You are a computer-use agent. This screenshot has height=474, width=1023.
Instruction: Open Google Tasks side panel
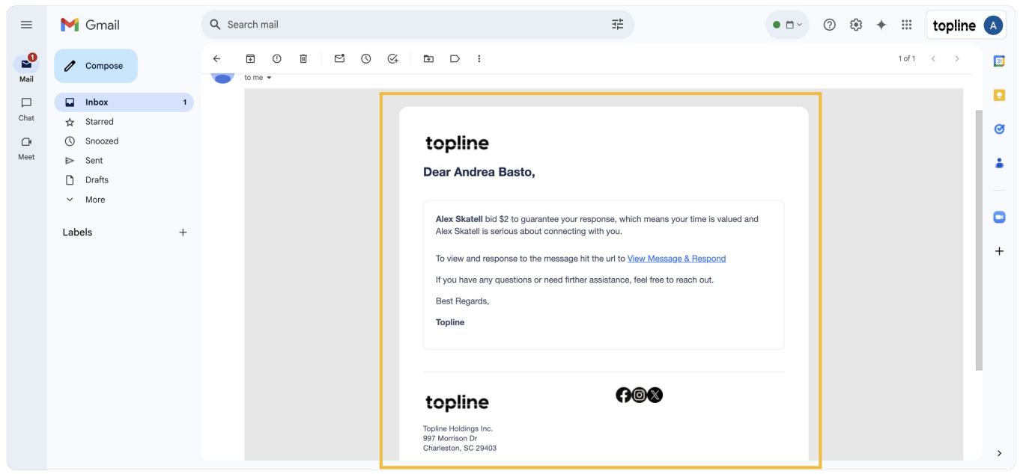pyautogui.click(x=999, y=129)
